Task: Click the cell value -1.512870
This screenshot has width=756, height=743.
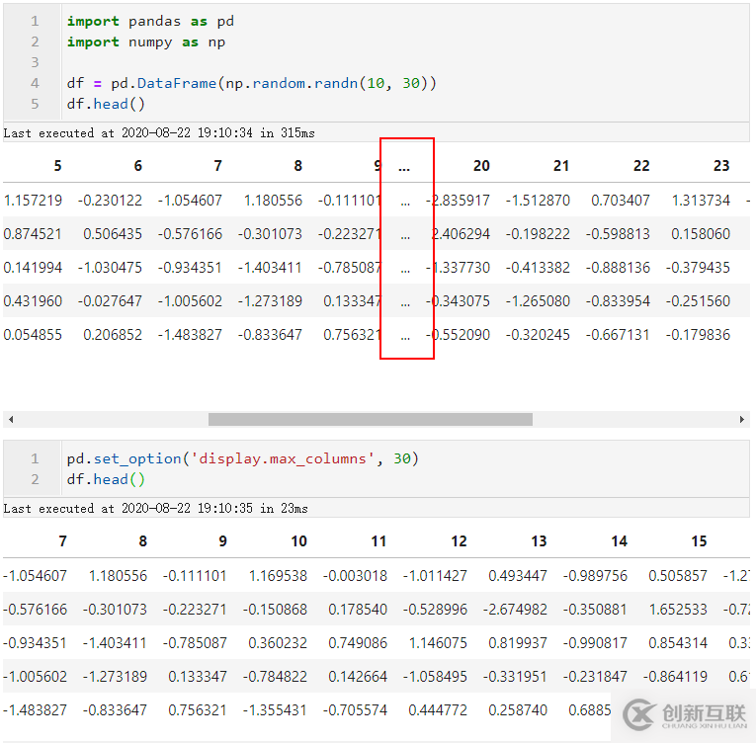Action: pyautogui.click(x=538, y=201)
